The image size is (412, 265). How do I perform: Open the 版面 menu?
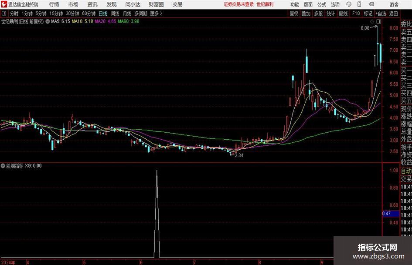(x=308, y=4)
